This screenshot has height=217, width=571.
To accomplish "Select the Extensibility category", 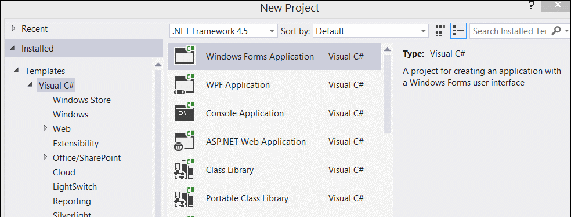I will [76, 144].
